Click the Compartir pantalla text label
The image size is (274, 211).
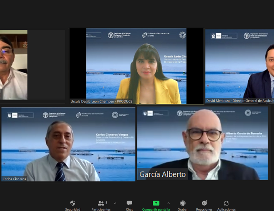click(x=156, y=209)
